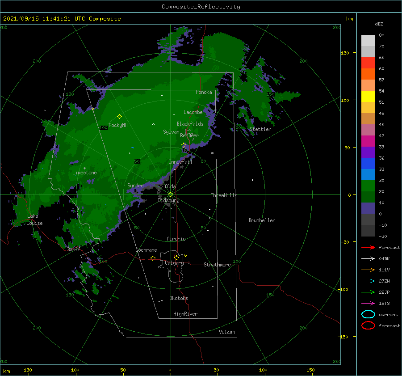The image size is (402, 376).
Task: Click the yellow diamond marker beside RockyMH
Action: 119,117
